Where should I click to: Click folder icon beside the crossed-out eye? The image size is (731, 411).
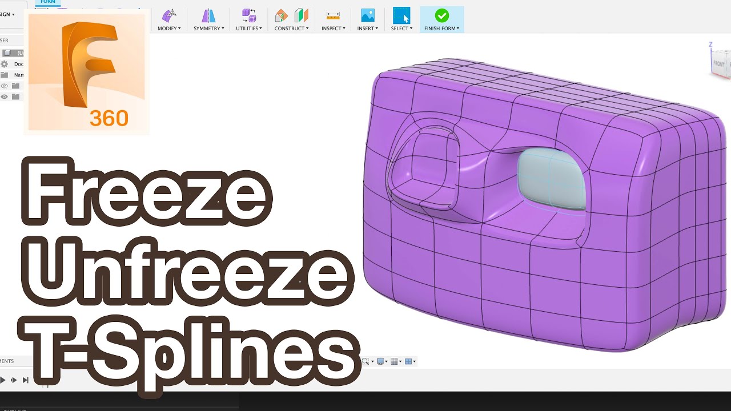pyautogui.click(x=15, y=86)
